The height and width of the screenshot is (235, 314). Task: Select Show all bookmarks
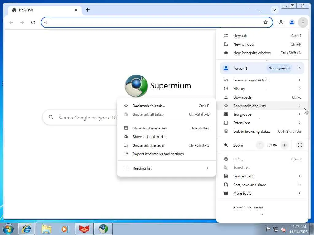(x=167, y=137)
